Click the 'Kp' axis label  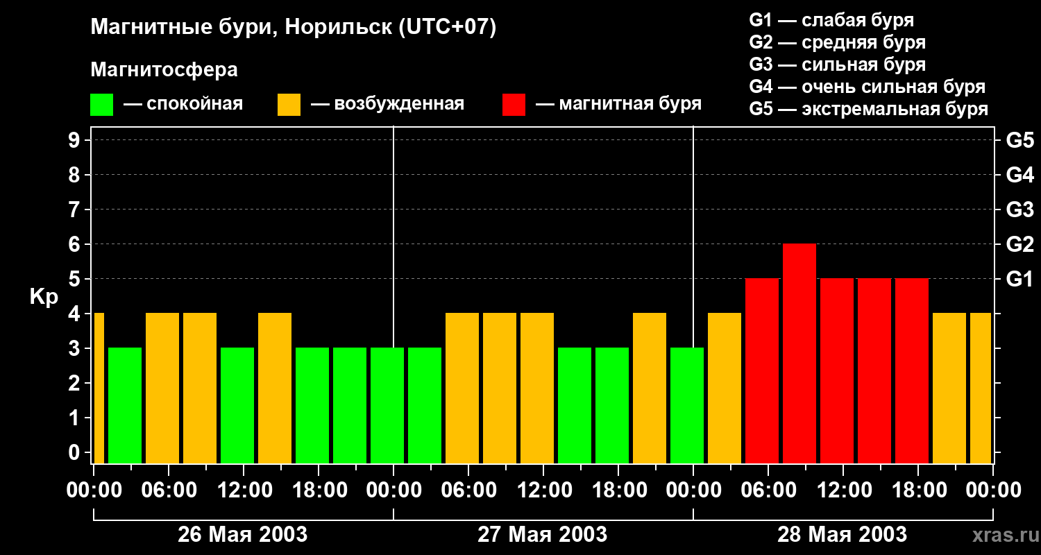pyautogui.click(x=44, y=298)
